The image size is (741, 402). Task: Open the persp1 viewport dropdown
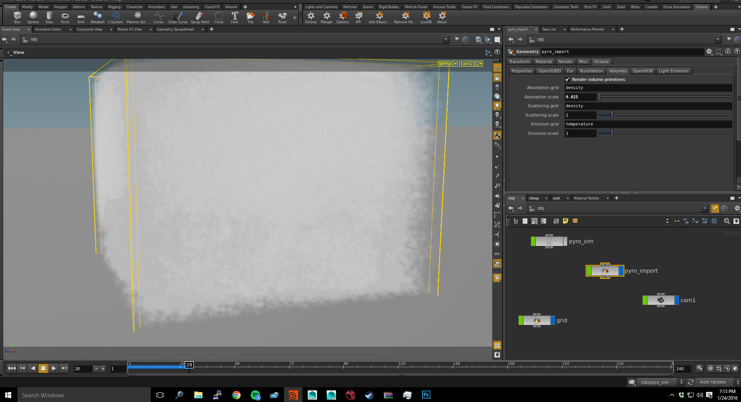[448, 64]
